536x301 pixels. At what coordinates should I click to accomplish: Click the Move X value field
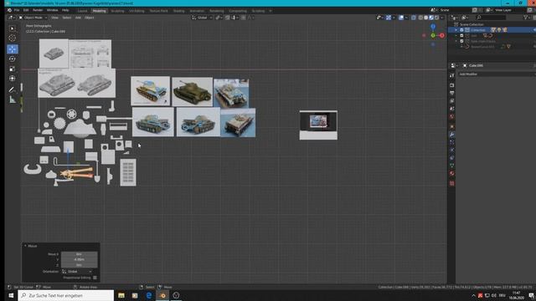[79, 254]
